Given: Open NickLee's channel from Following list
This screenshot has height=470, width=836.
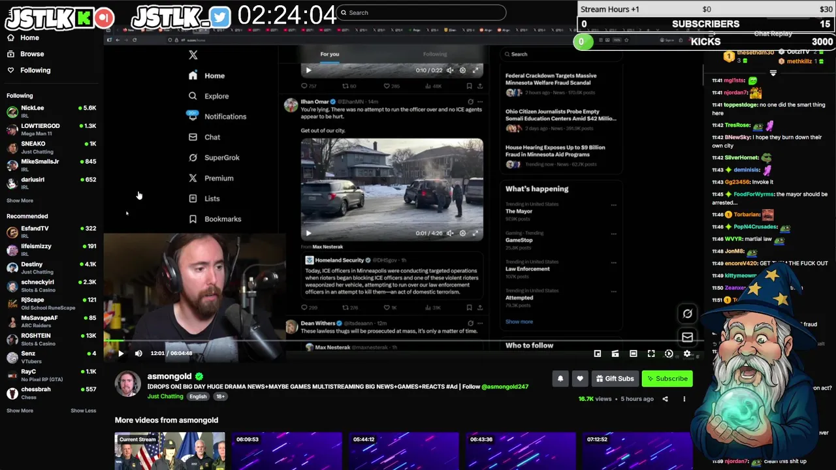Looking at the screenshot, I should (52, 111).
